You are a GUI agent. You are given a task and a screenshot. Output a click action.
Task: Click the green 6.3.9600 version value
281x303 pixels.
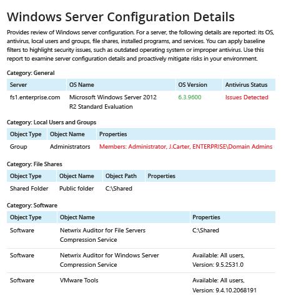point(190,97)
